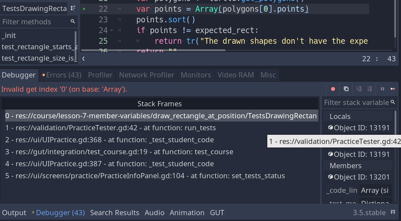Click the code editor horizontal scrollbar

tap(153, 50)
